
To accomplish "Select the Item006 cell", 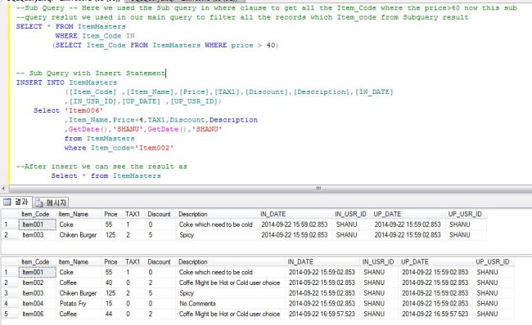I will [x=37, y=314].
